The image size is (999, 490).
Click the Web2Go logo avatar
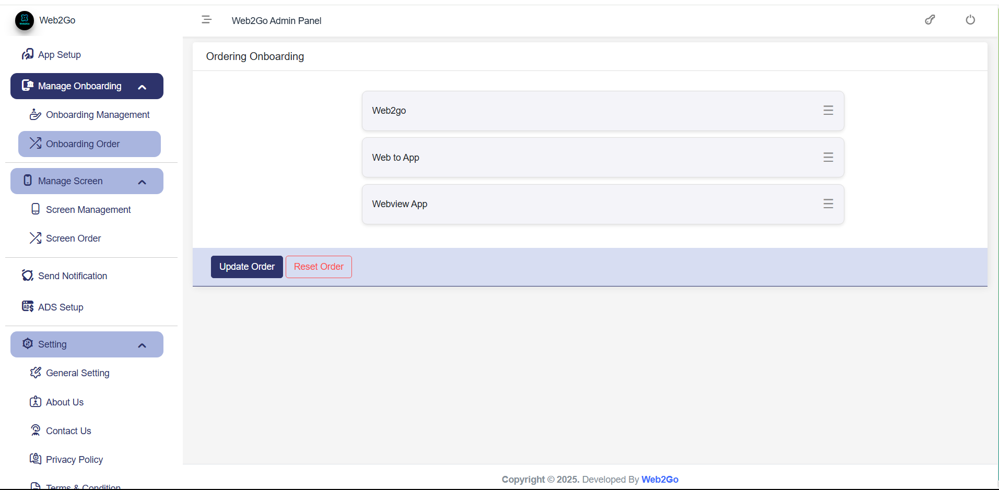(25, 20)
